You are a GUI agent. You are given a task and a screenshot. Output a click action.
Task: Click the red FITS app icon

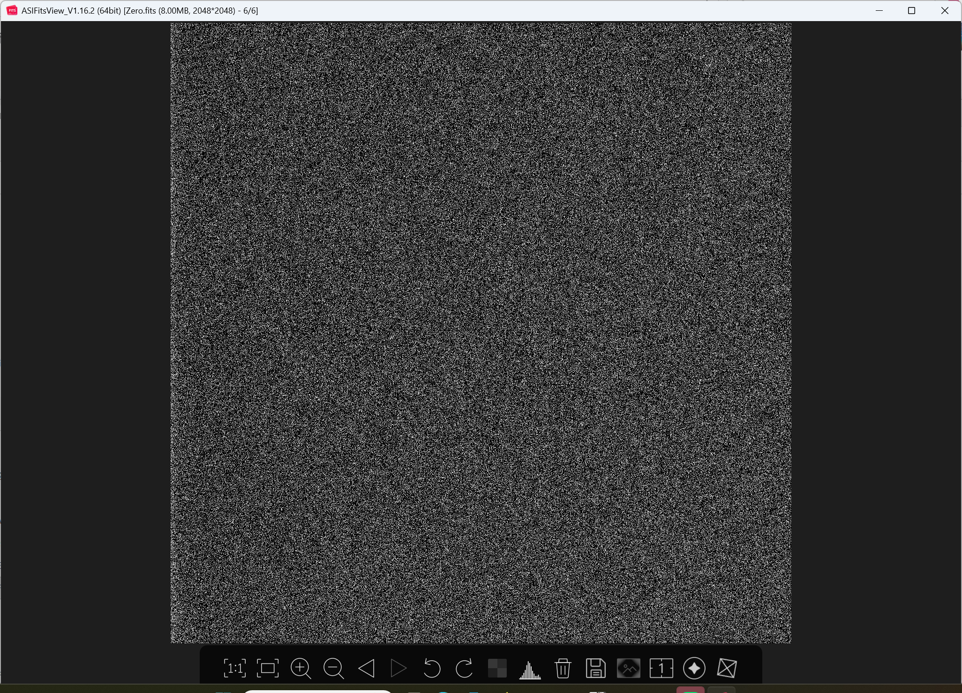[x=12, y=10]
